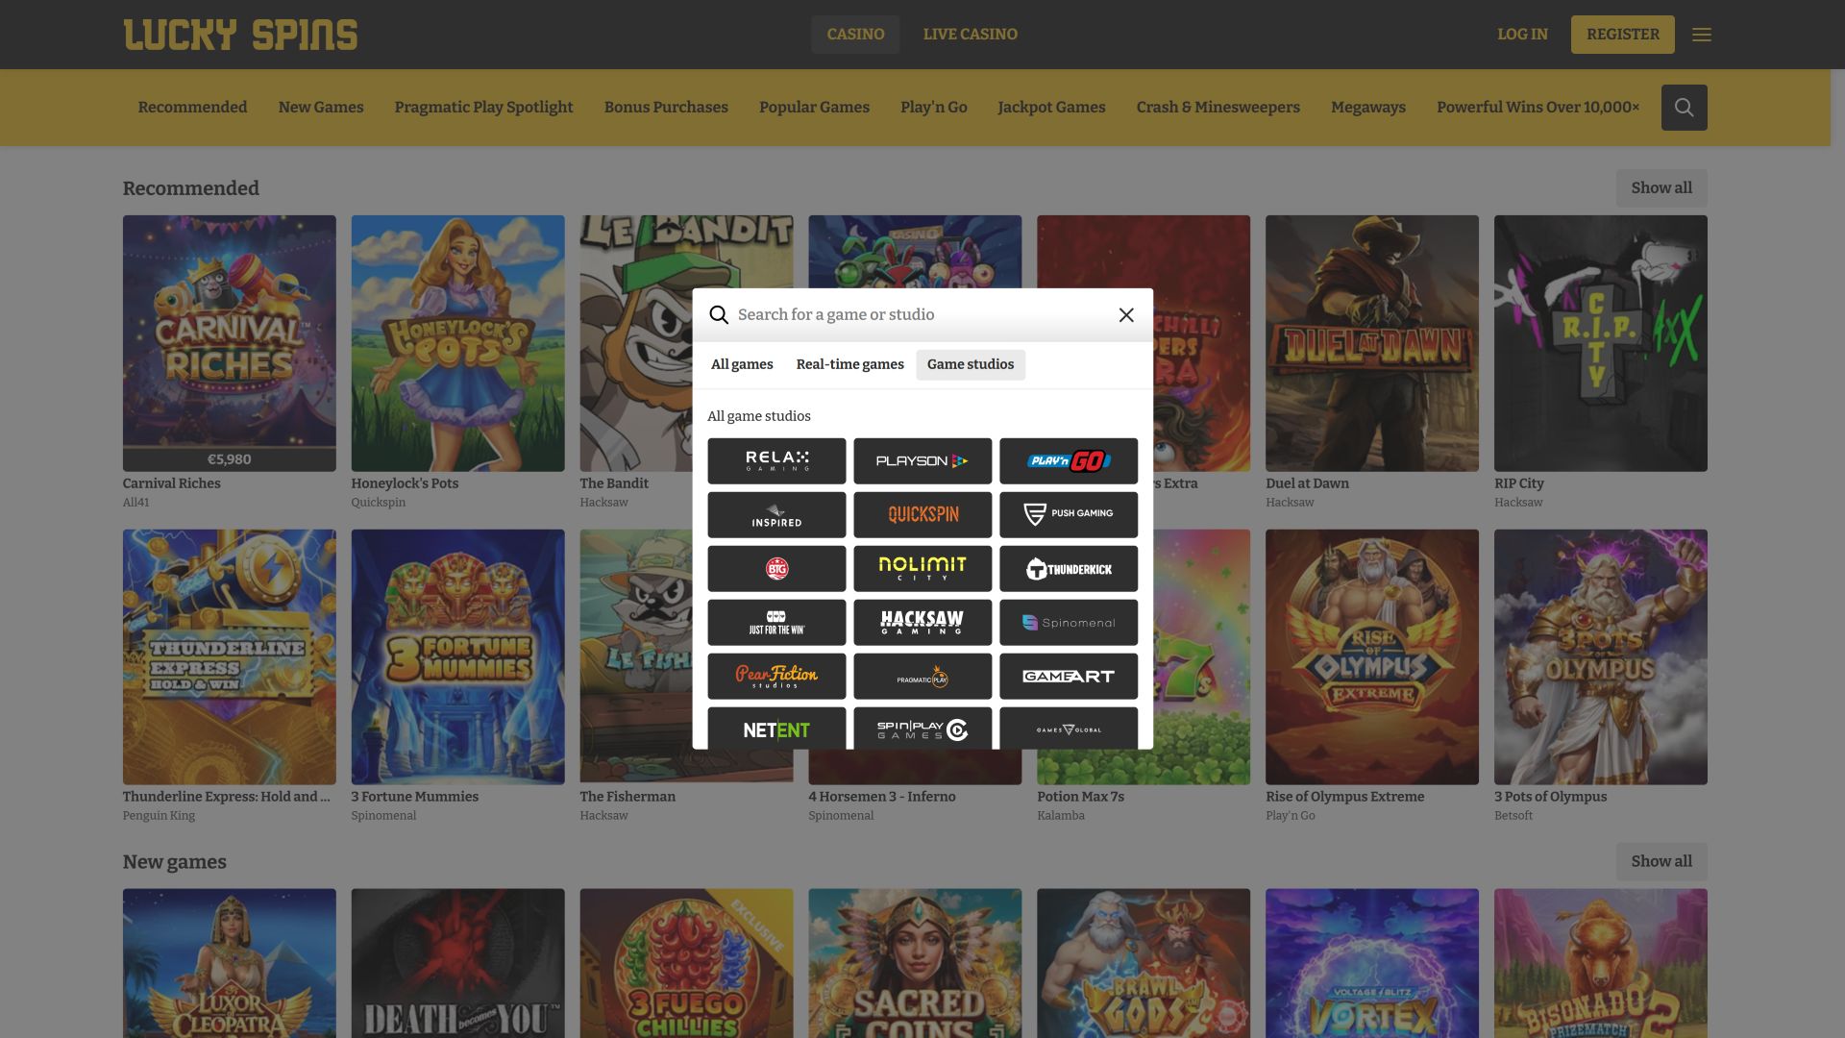The height and width of the screenshot is (1038, 1845).
Task: Select the Spinomenal studio logo
Action: click(x=1069, y=623)
